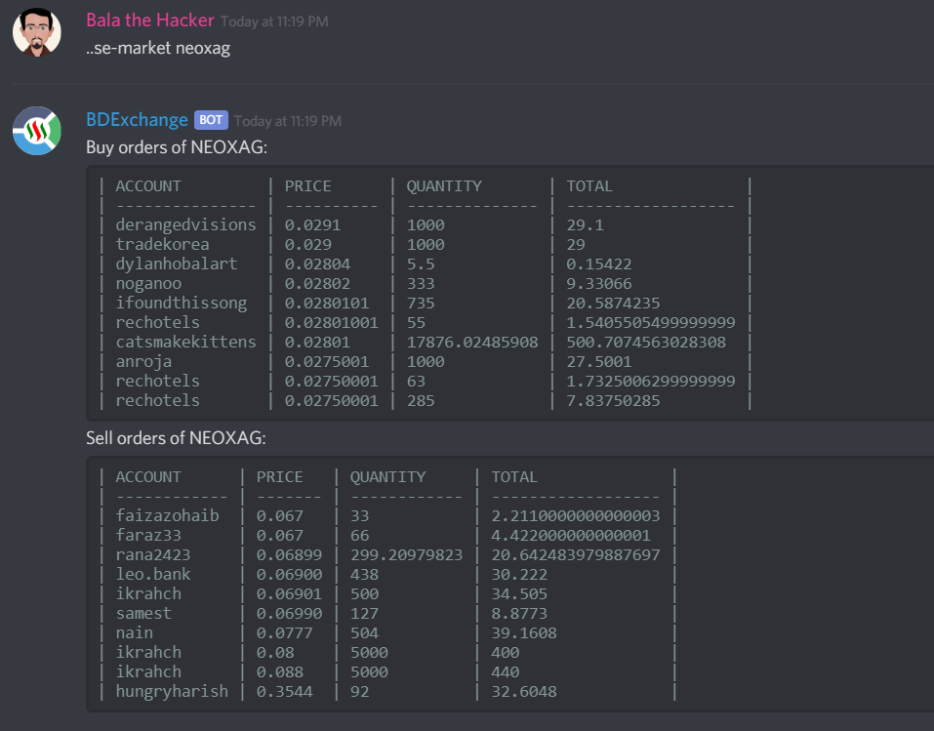
Task: Click the BDExchange username
Action: click(x=137, y=120)
